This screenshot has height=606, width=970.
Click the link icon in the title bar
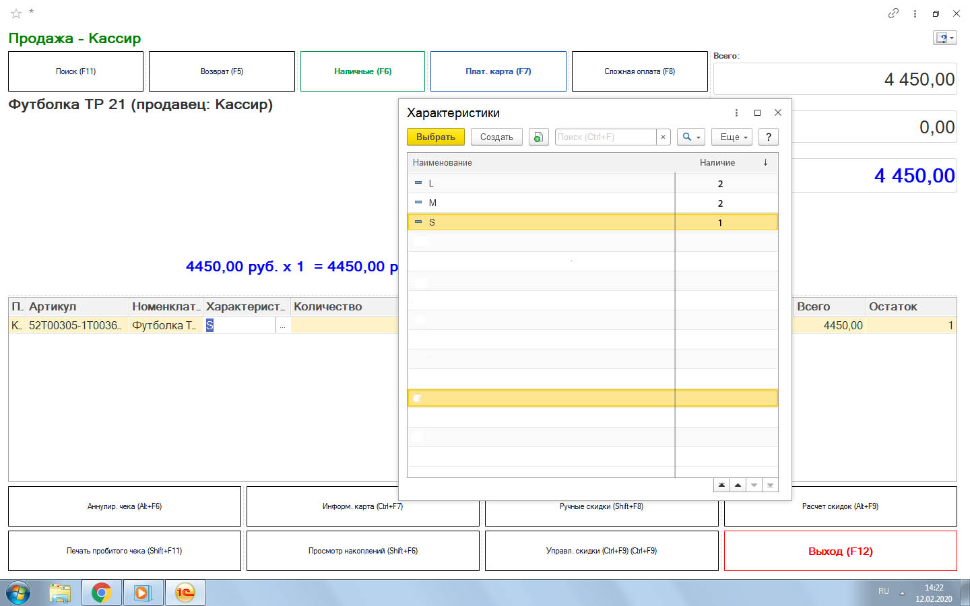893,13
